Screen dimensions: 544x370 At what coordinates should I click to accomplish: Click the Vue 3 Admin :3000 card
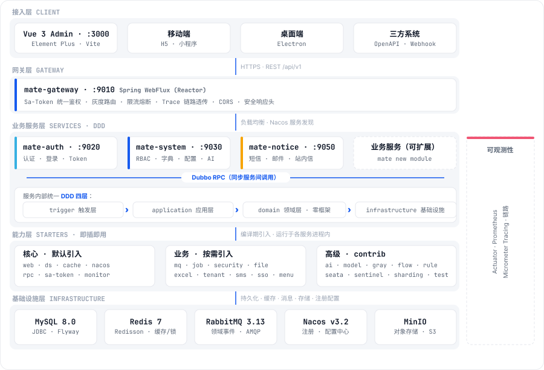[66, 38]
